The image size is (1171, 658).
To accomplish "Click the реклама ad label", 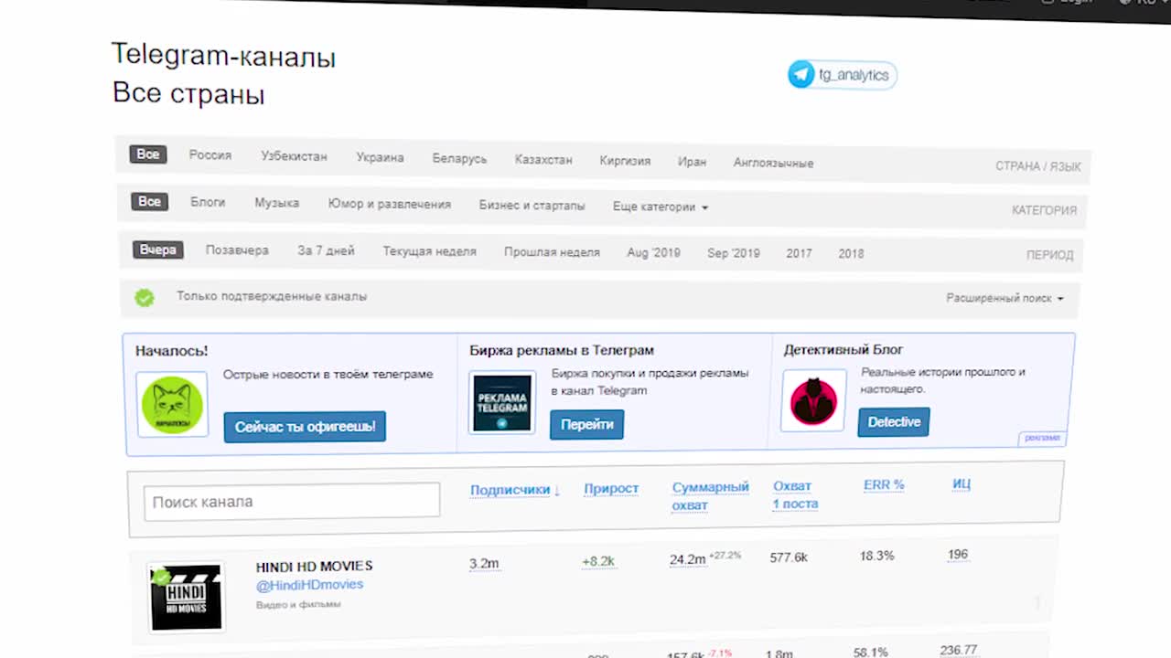I will click(1042, 438).
